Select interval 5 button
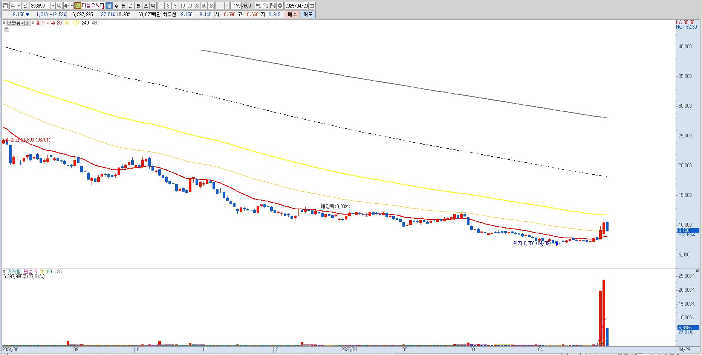 click(x=175, y=6)
